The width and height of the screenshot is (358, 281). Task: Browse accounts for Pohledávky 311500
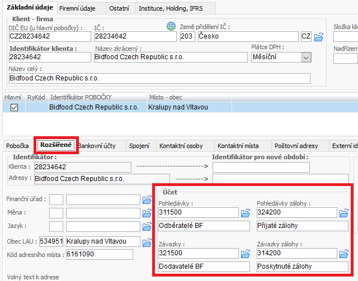[x=245, y=213]
